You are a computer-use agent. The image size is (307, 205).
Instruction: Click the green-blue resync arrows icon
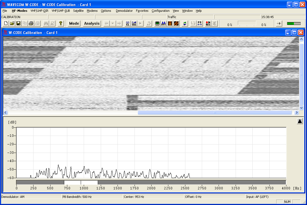coord(185,24)
